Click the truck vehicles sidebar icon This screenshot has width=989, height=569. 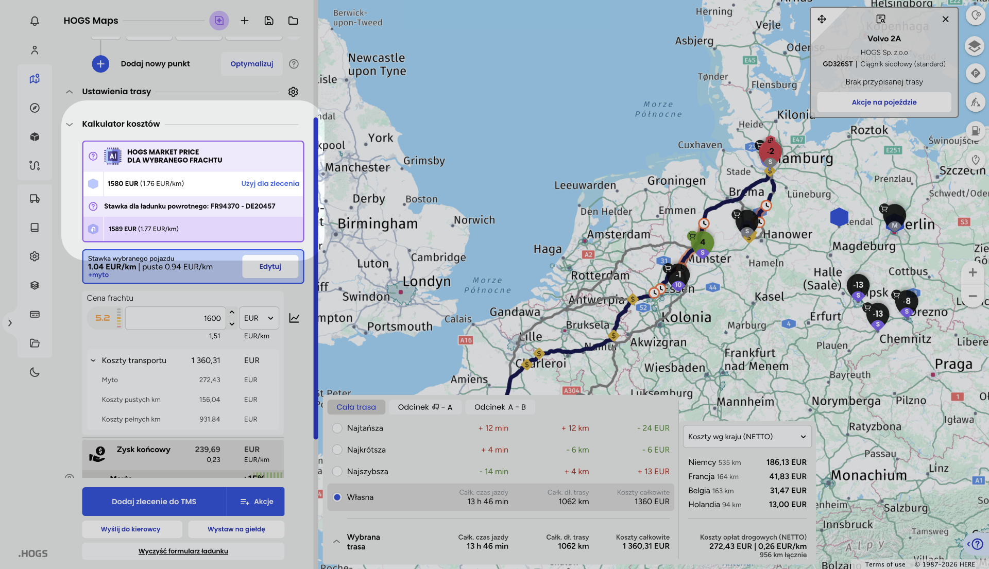tap(35, 199)
